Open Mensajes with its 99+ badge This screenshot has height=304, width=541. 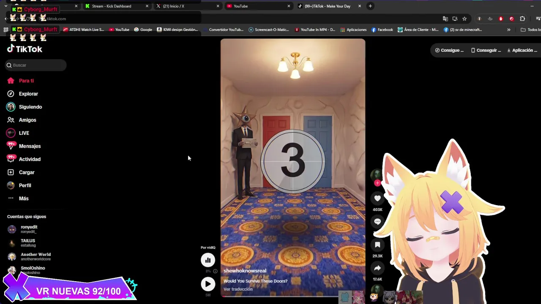[x=24, y=146]
